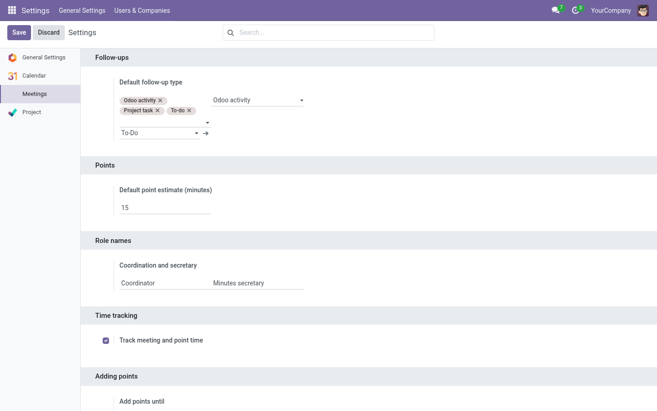Open the Users & Companies menu
This screenshot has width=657, height=411.
(142, 11)
